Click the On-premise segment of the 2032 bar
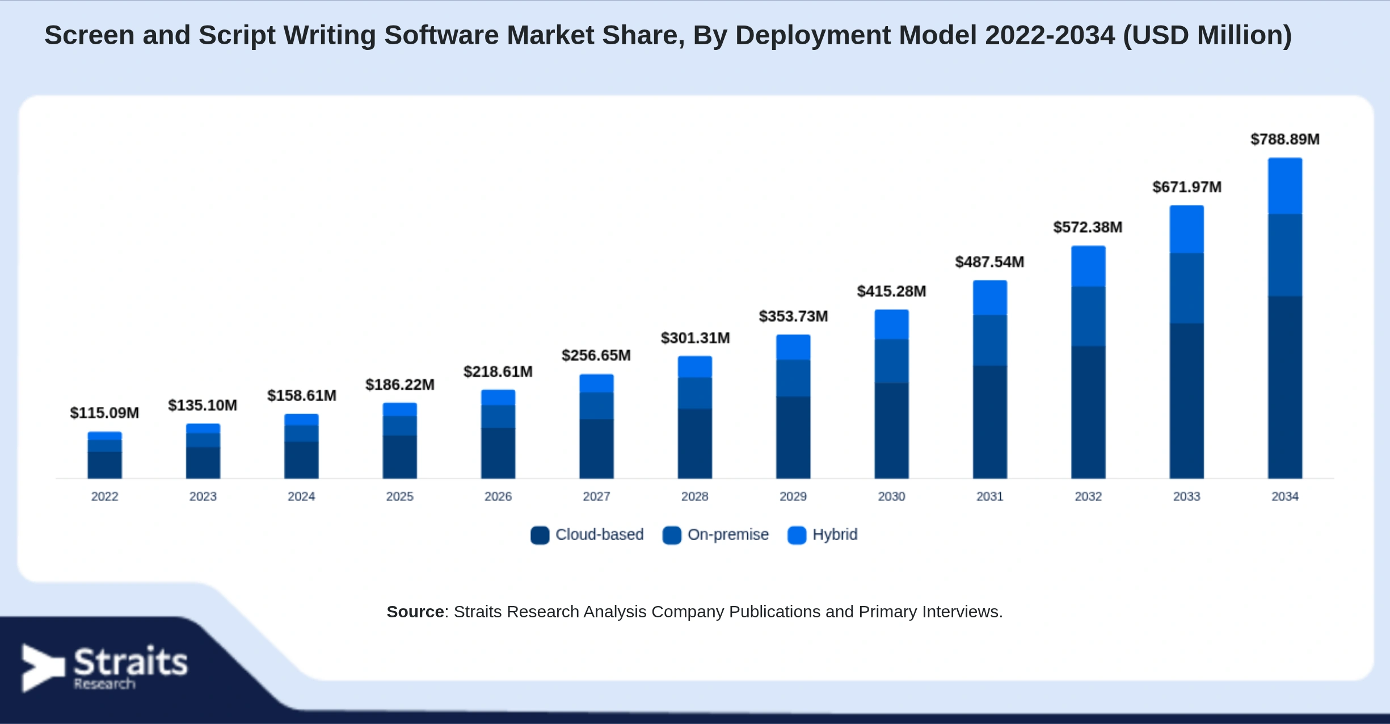This screenshot has width=1390, height=724. click(x=1088, y=317)
